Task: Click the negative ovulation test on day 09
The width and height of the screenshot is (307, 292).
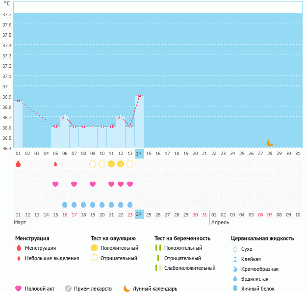Action: tap(93, 164)
